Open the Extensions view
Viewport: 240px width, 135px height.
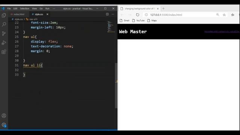click(x=4, y=52)
